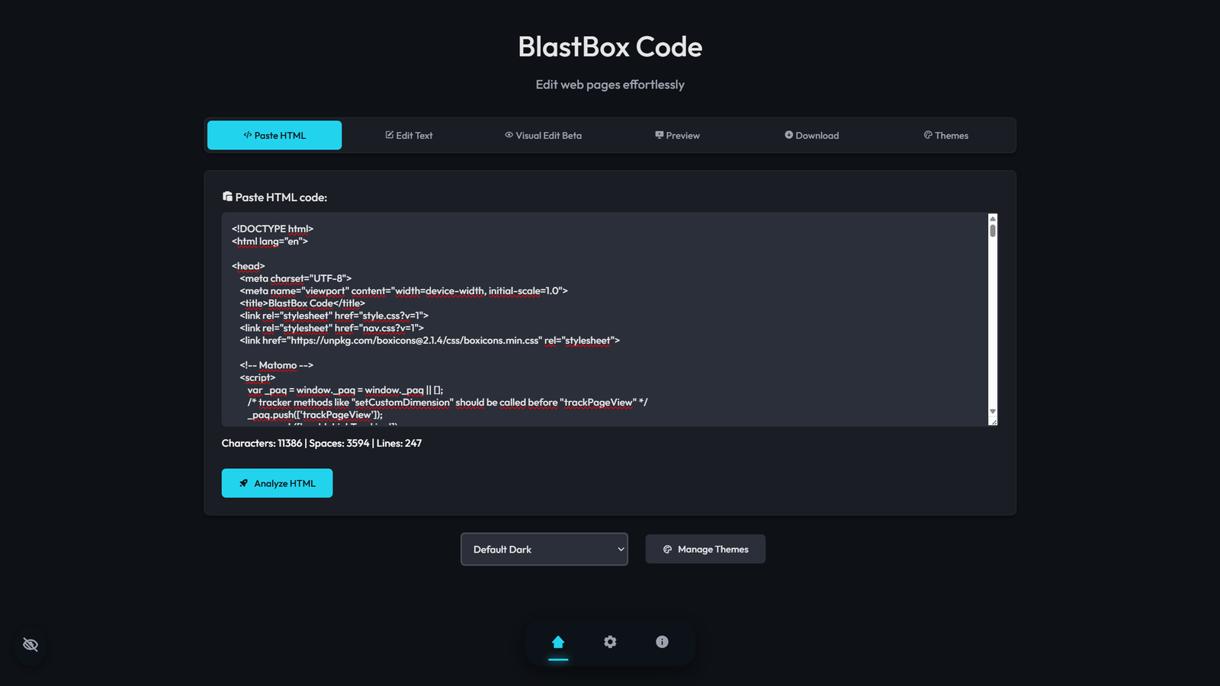
Task: Click the eye icon in Visual Edit Beta tab
Action: tap(509, 135)
